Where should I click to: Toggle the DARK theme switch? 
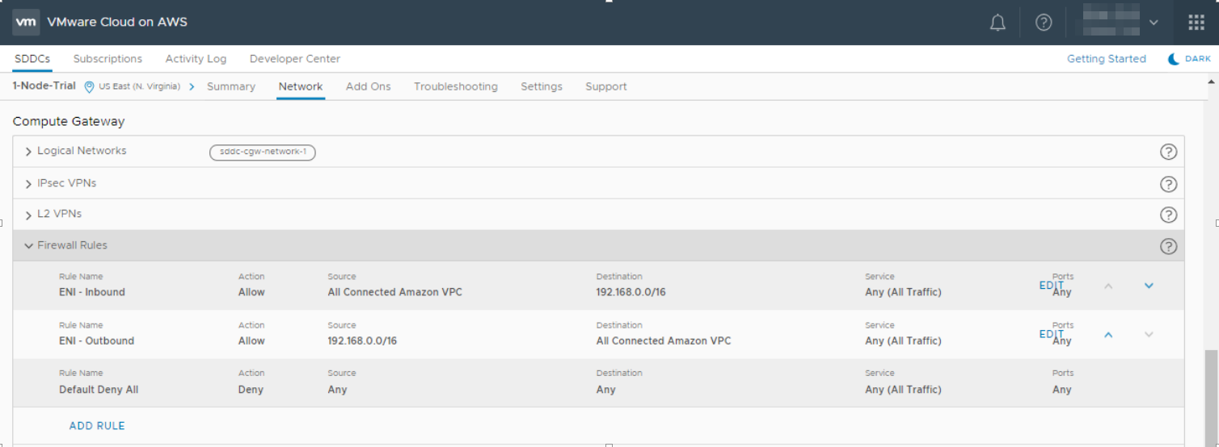(1189, 59)
